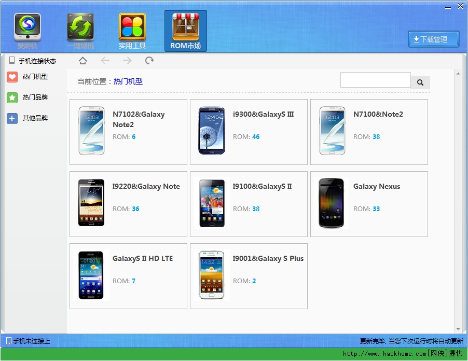Click the I9001&Galaxy S Plus title

(x=268, y=258)
